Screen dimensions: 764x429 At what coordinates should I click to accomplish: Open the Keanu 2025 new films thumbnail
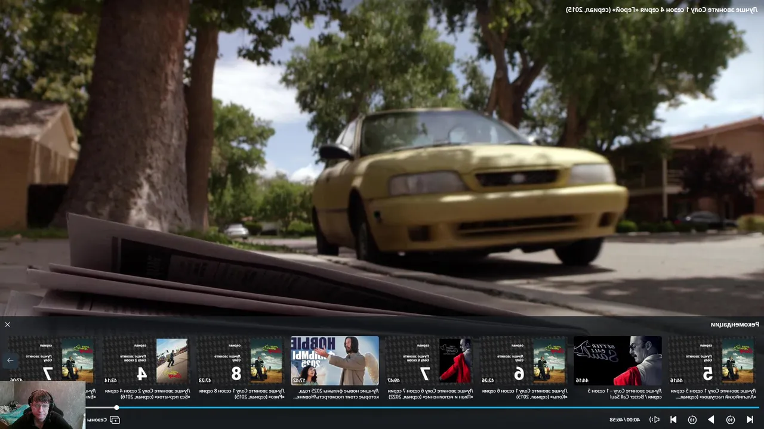point(335,360)
